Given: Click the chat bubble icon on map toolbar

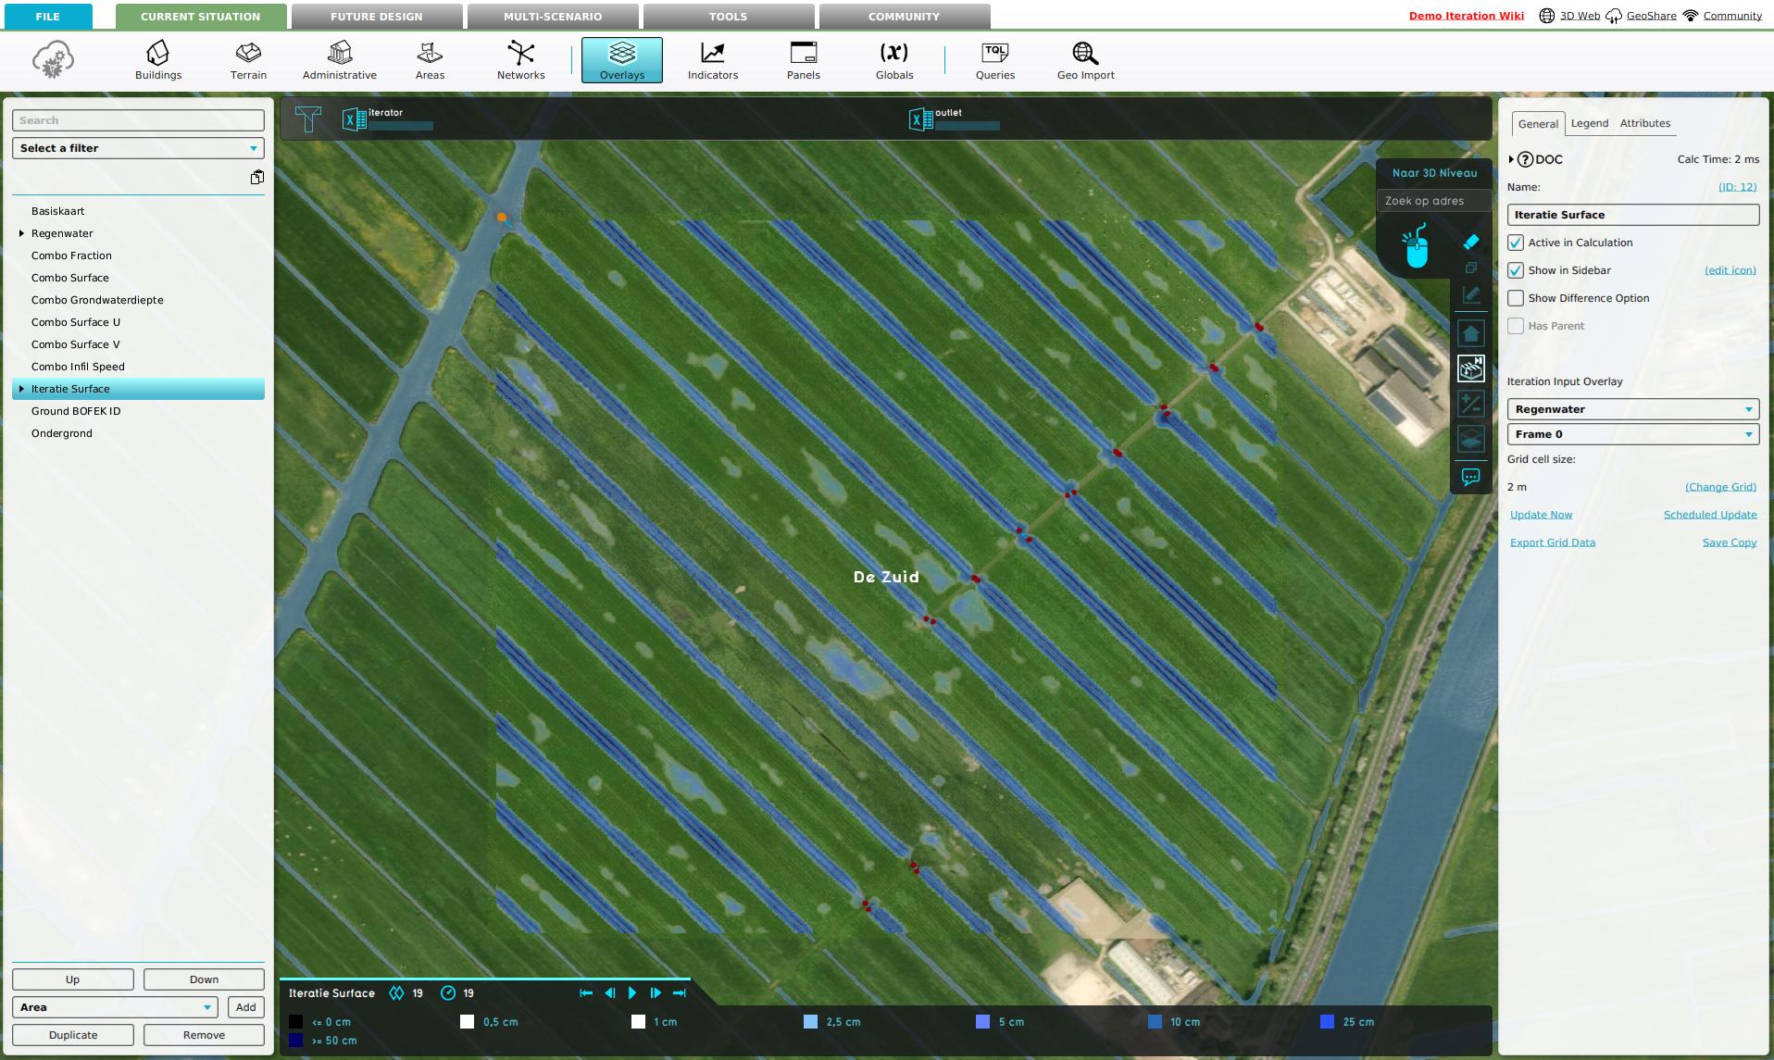Looking at the screenshot, I should (x=1470, y=477).
